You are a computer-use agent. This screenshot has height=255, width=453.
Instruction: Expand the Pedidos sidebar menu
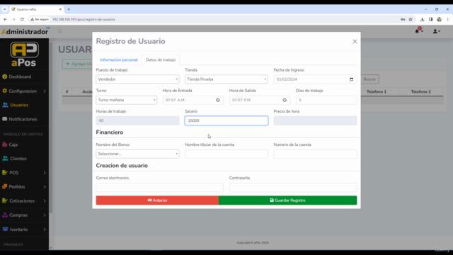pyautogui.click(x=24, y=187)
